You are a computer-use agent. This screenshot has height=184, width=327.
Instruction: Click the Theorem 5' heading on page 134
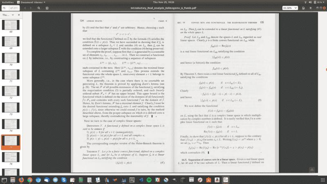pyautogui.click(x=94, y=151)
